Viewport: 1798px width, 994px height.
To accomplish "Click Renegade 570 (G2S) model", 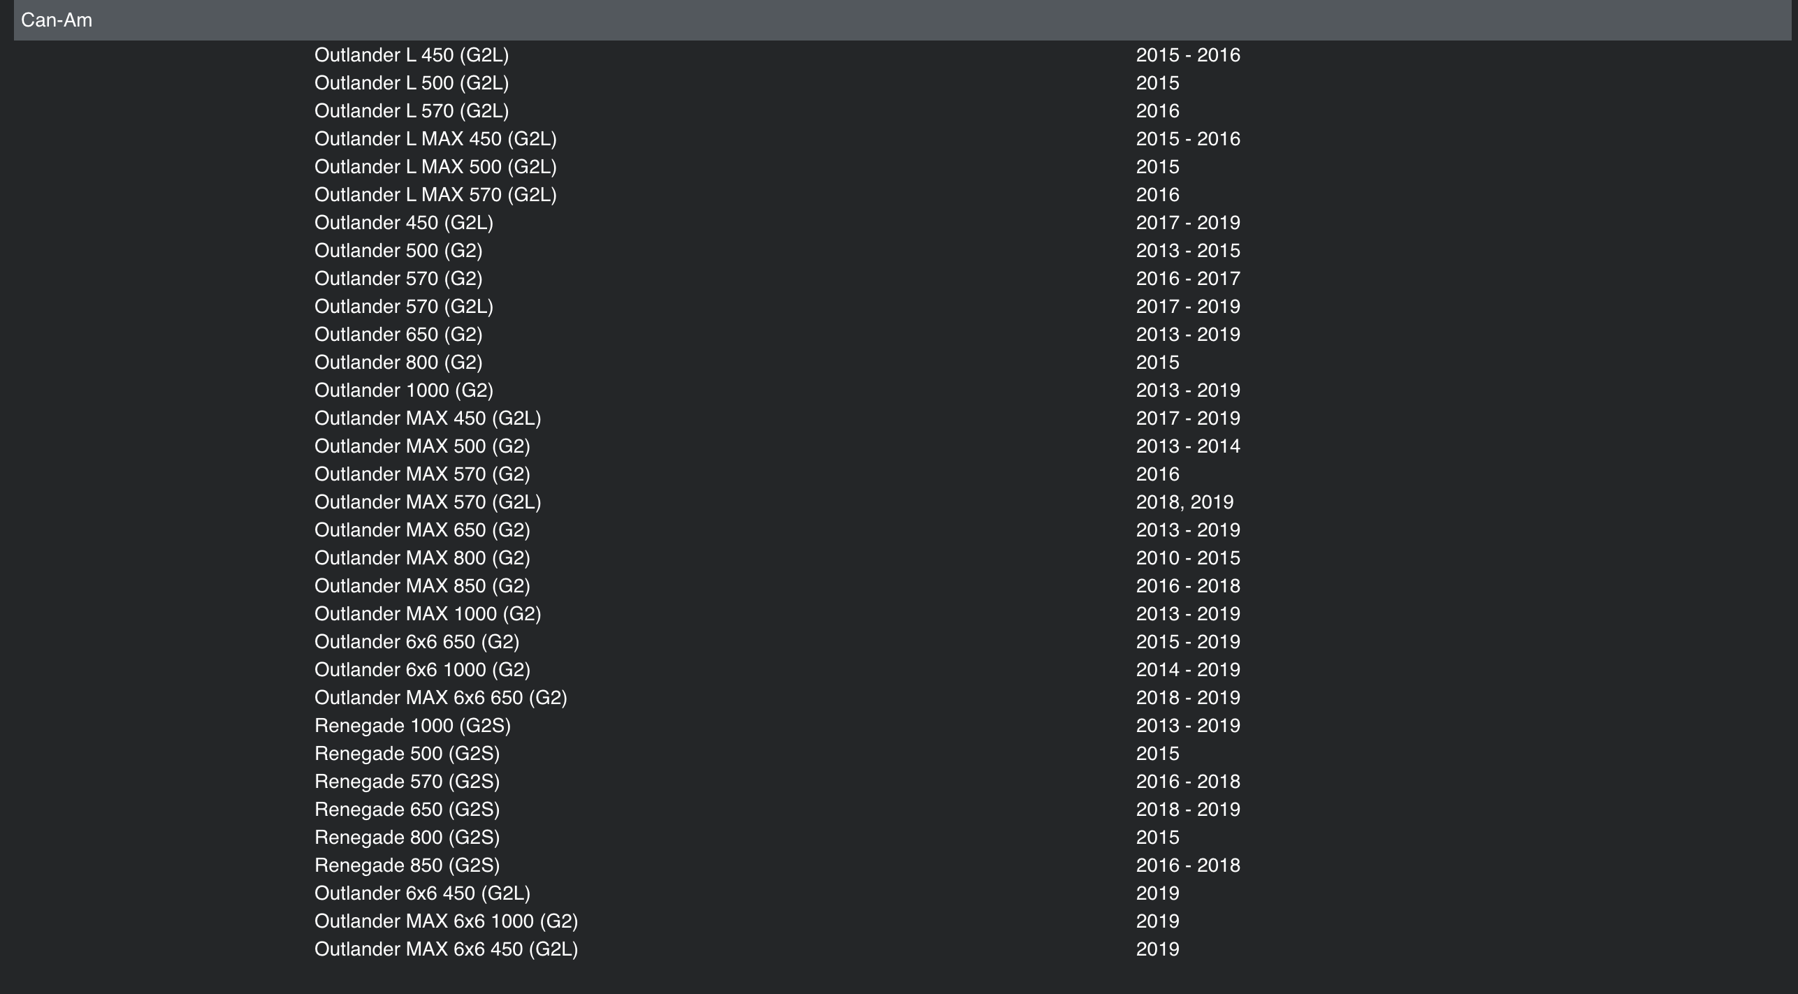I will 407,782.
